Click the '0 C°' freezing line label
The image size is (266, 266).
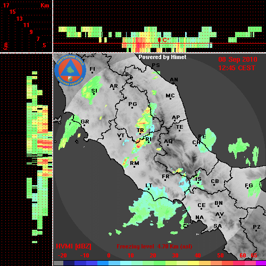click(163, 40)
